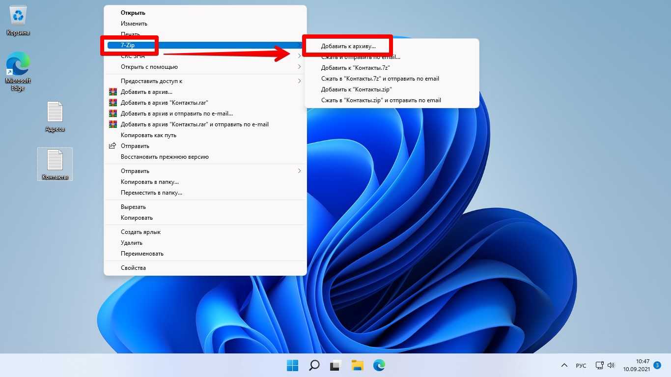Click the volume speaker tray icon

(x=611, y=365)
